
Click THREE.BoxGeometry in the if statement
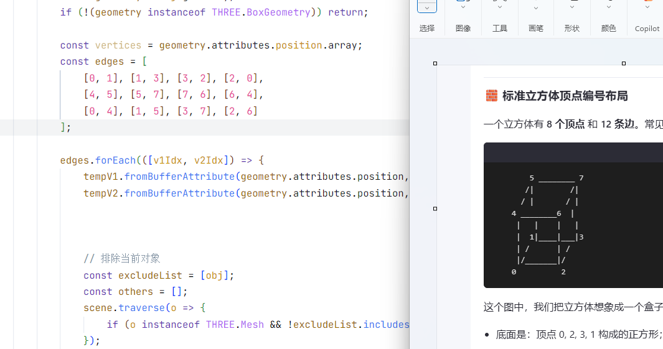click(x=261, y=12)
